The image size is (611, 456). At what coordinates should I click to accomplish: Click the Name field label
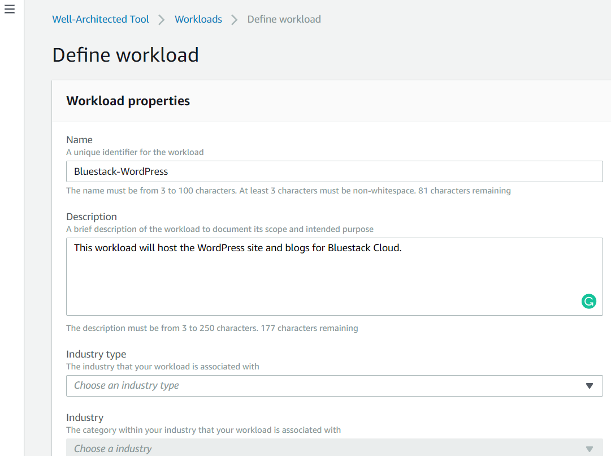(x=80, y=140)
